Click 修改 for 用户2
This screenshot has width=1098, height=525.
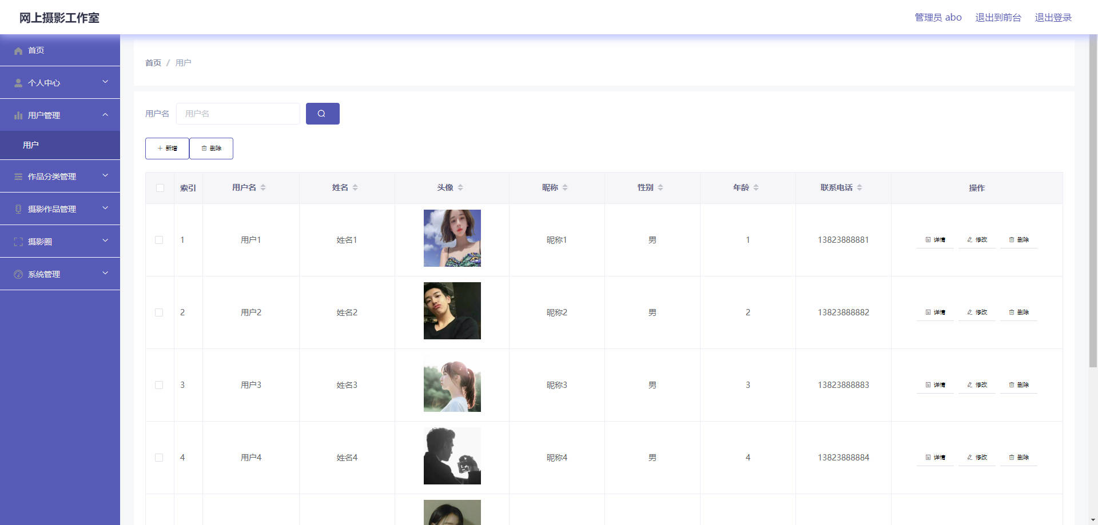point(977,312)
